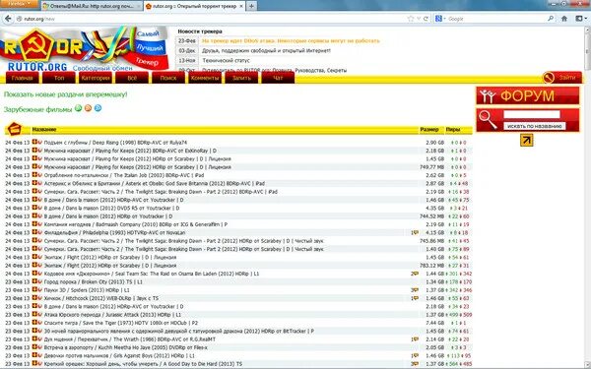The height and width of the screenshot is (369, 591).
Task: Open Badmaash Company (2010) BDRip link
Action: tap(136, 224)
